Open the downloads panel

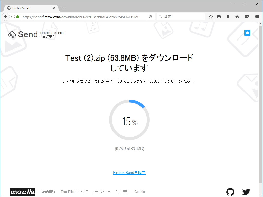pos(228,16)
